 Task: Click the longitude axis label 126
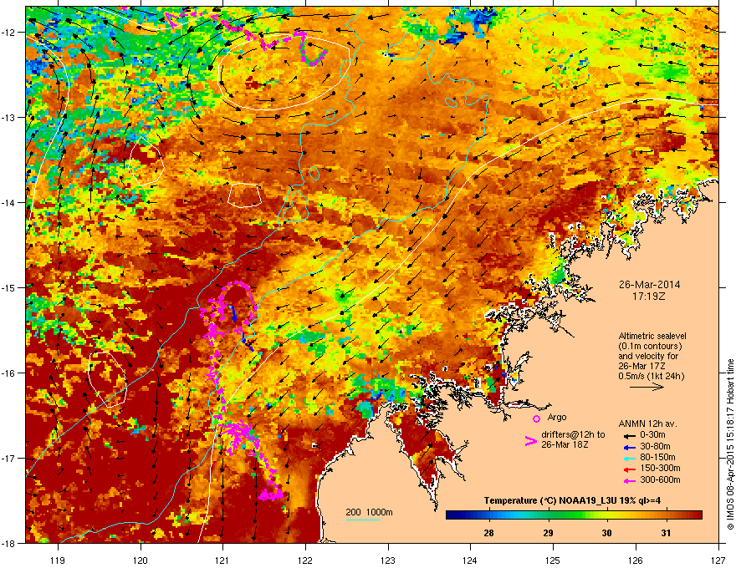[636, 560]
